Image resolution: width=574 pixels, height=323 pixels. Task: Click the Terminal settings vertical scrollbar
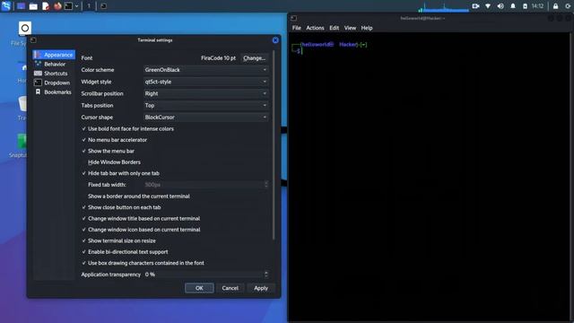274,145
